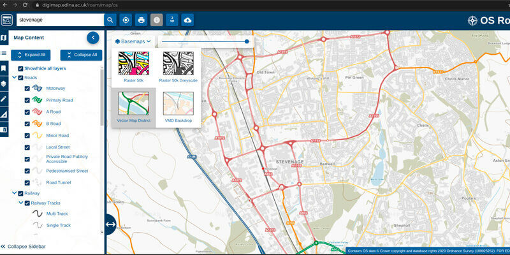Collapse the Railway Tracks chevron
The height and width of the screenshot is (255, 510).
tap(21, 203)
